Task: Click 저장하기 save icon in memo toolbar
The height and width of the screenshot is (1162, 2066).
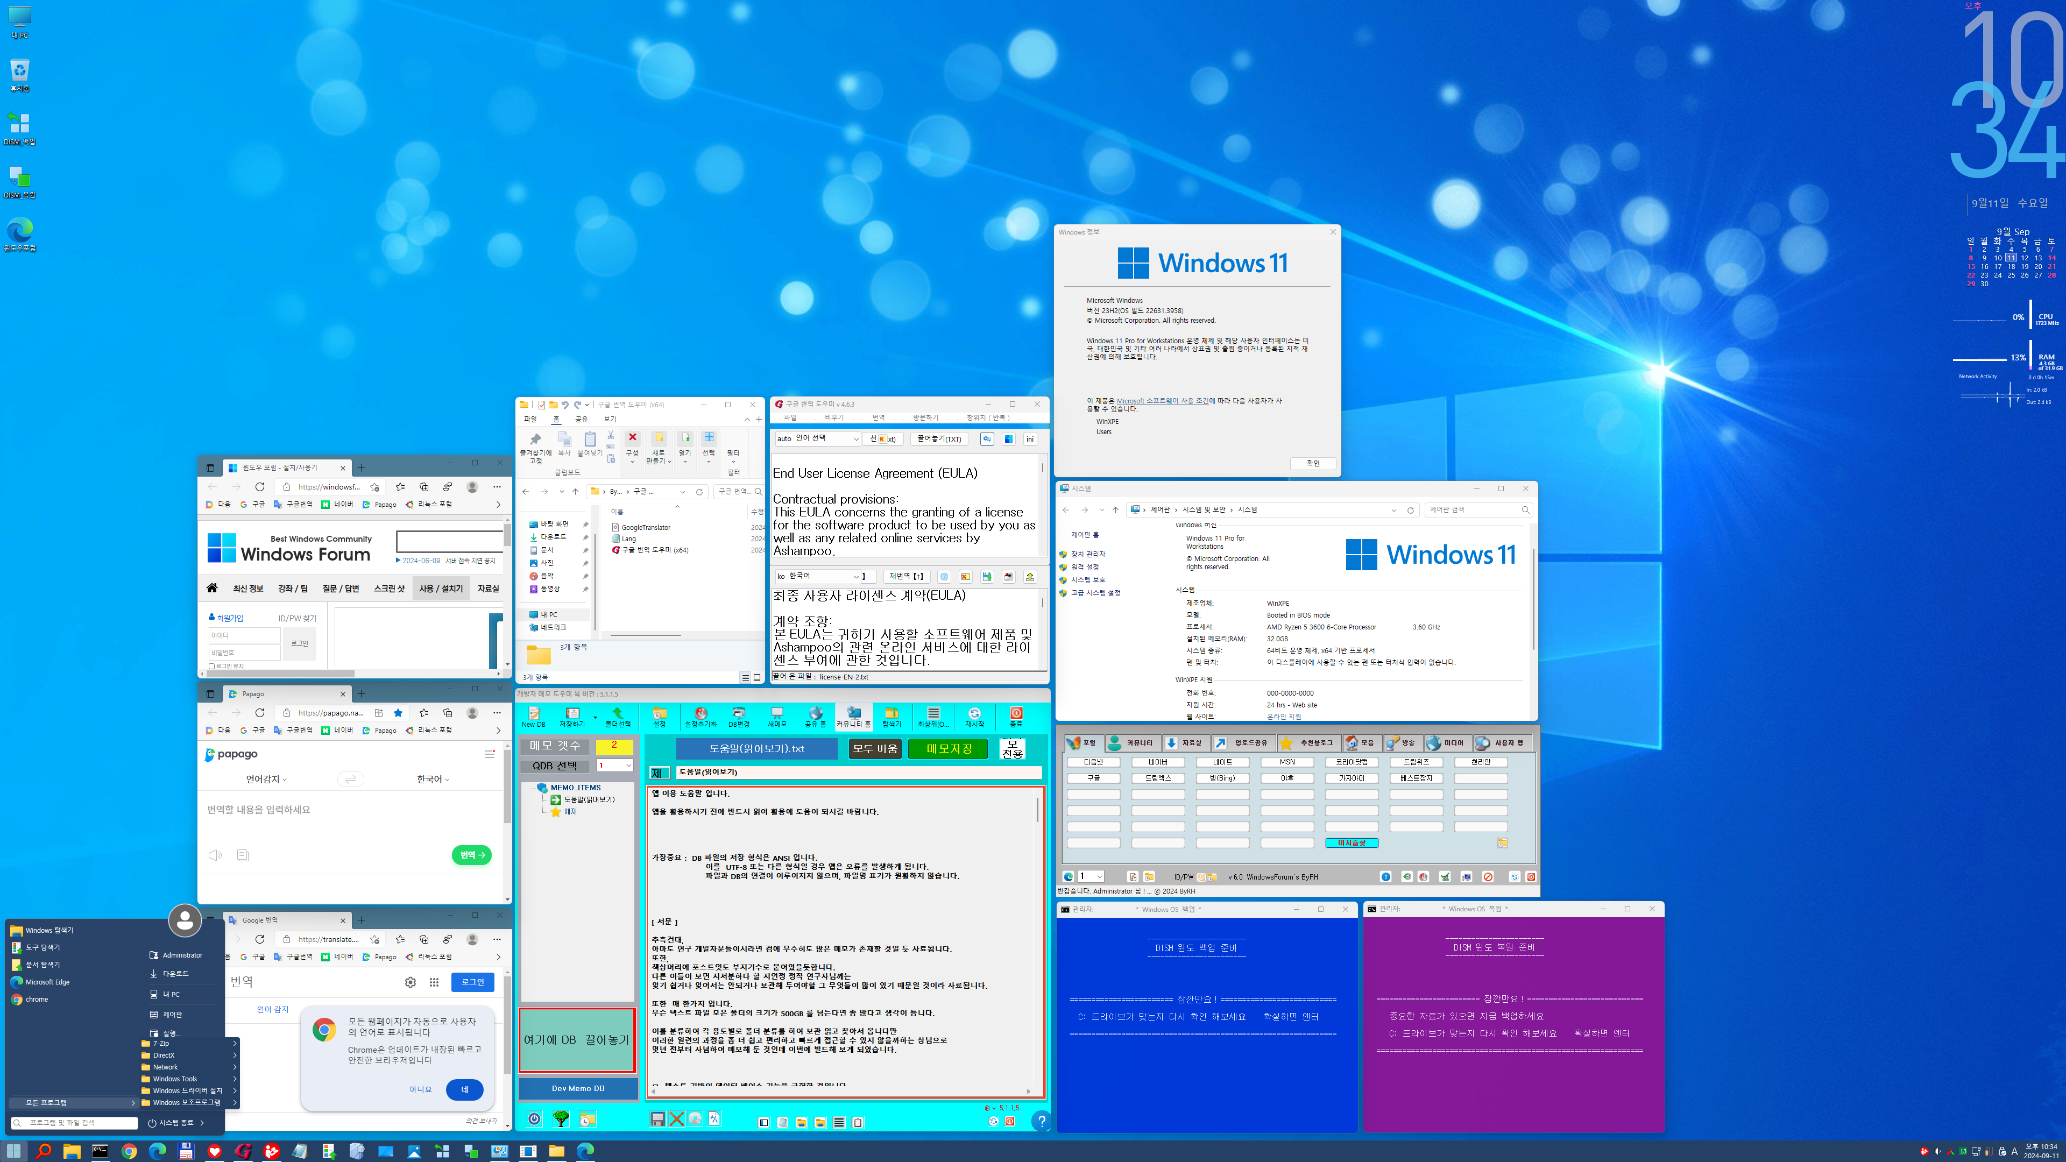Action: tap(572, 716)
